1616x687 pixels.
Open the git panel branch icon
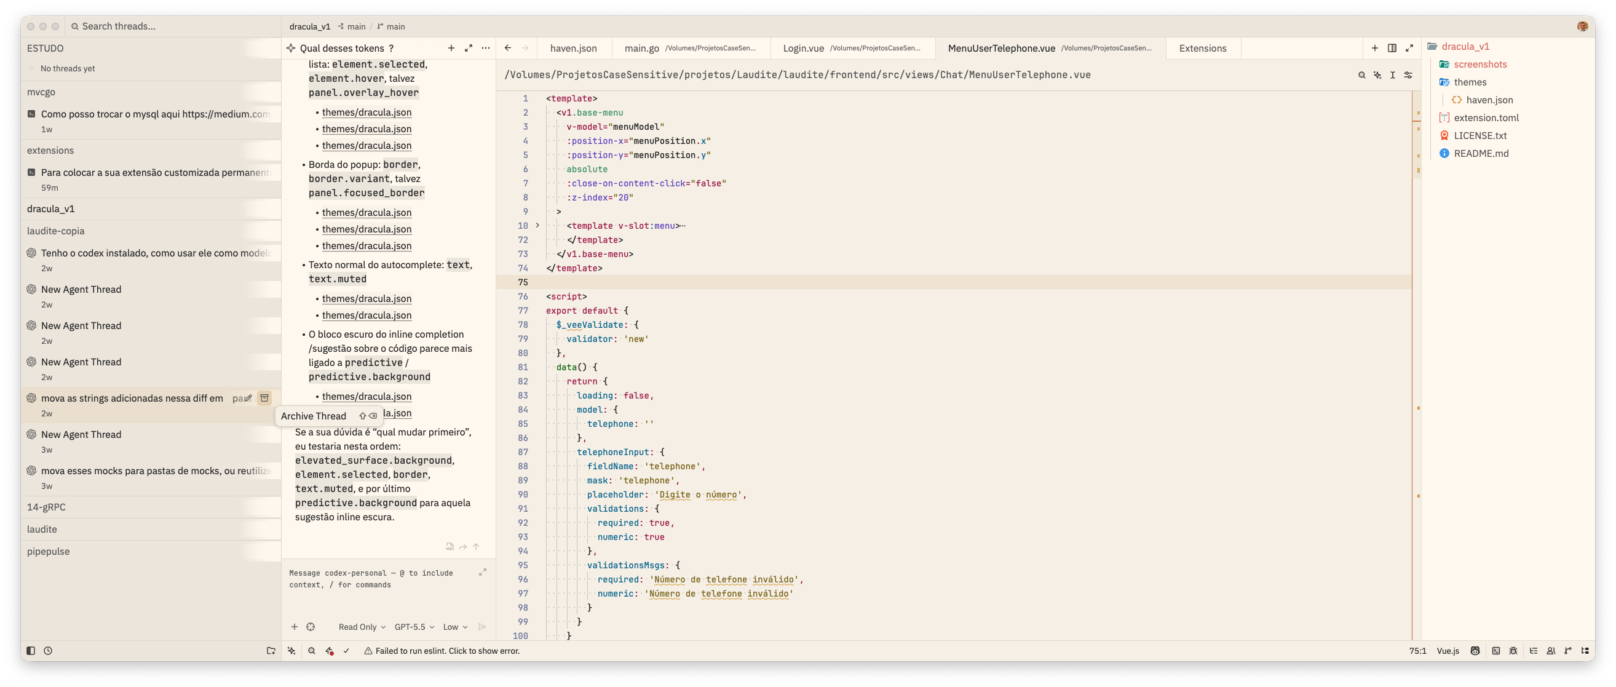1567,651
